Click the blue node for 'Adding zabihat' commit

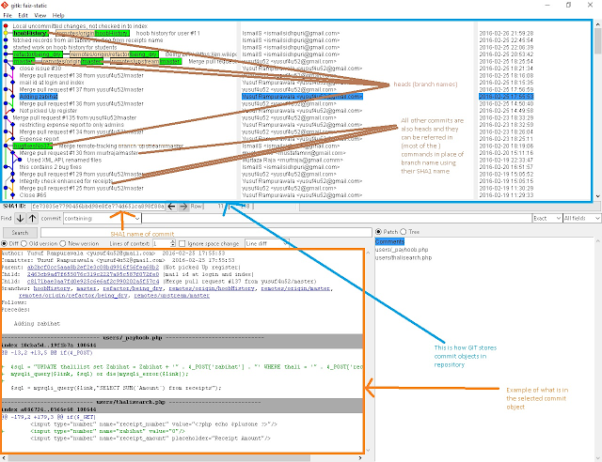coord(12,97)
